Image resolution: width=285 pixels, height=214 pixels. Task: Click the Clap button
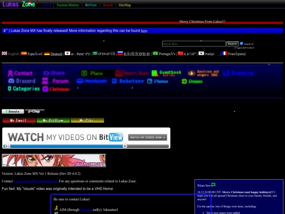tap(34, 111)
